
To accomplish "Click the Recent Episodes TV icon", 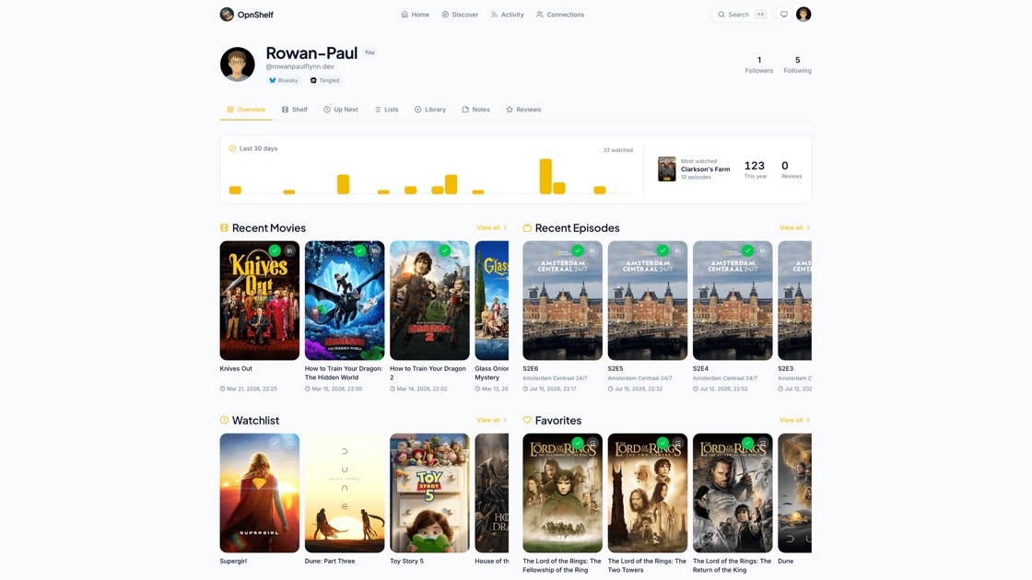I will [x=526, y=227].
